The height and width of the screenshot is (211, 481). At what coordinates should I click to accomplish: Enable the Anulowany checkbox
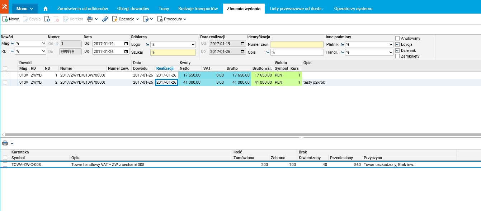[x=397, y=38]
